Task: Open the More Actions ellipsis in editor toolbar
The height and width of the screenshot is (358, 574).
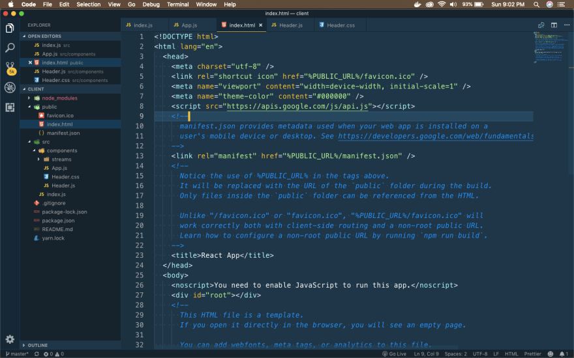Action: pos(567,25)
